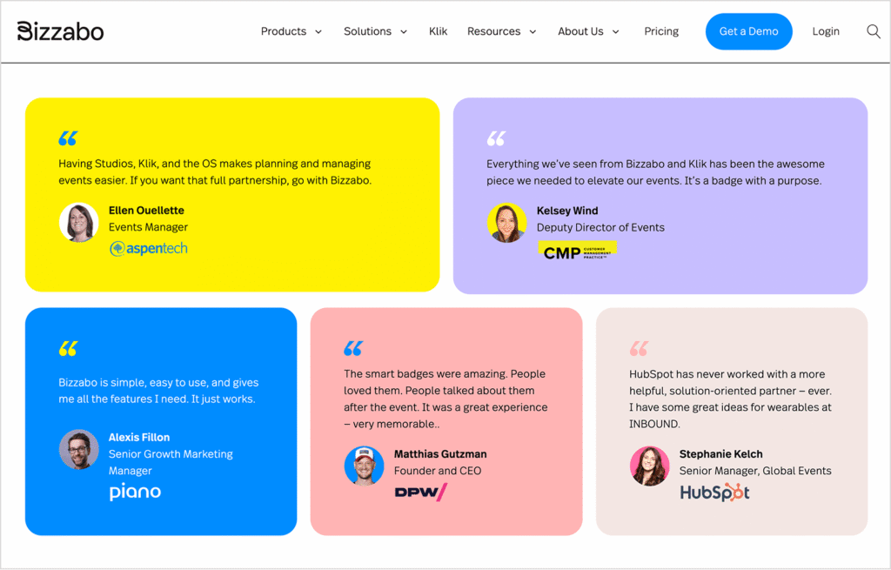
Task: Click the quote mark on the yellow card
Action: click(x=68, y=137)
